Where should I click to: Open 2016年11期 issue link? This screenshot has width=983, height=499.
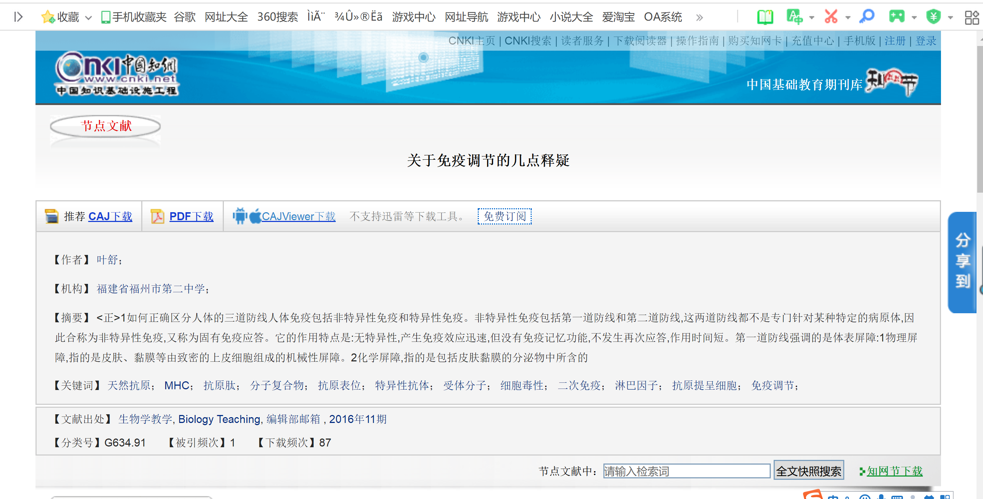[x=357, y=419]
